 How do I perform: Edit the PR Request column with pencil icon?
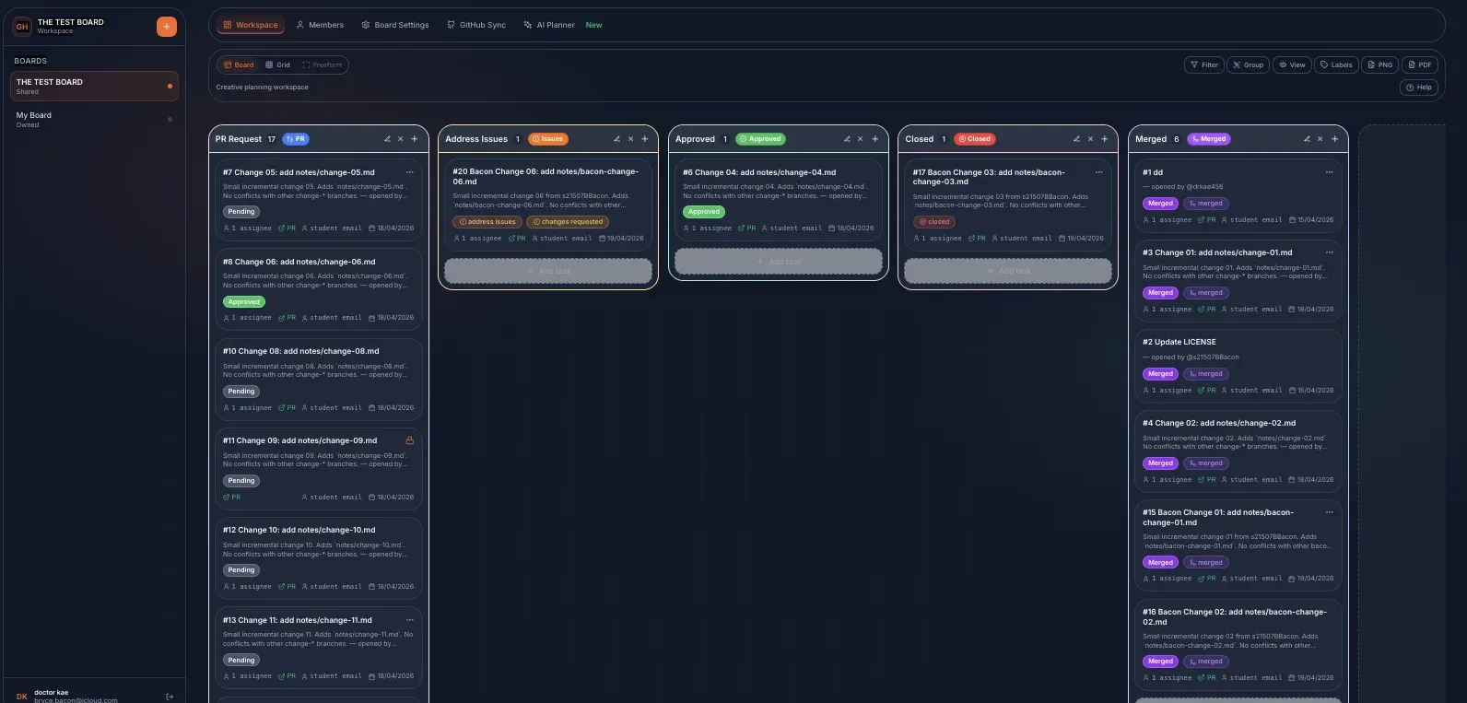coord(388,139)
